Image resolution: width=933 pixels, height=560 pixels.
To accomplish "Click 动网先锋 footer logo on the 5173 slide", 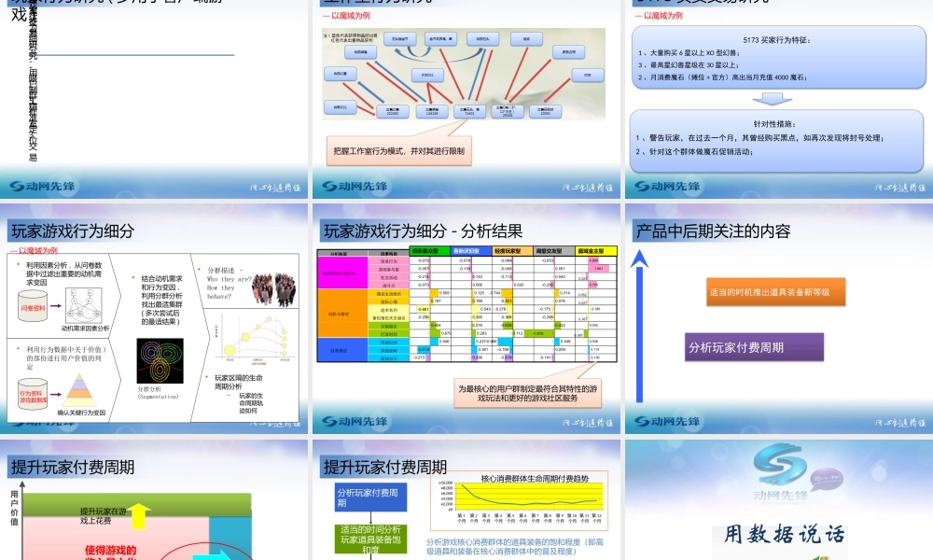I will click(x=668, y=187).
